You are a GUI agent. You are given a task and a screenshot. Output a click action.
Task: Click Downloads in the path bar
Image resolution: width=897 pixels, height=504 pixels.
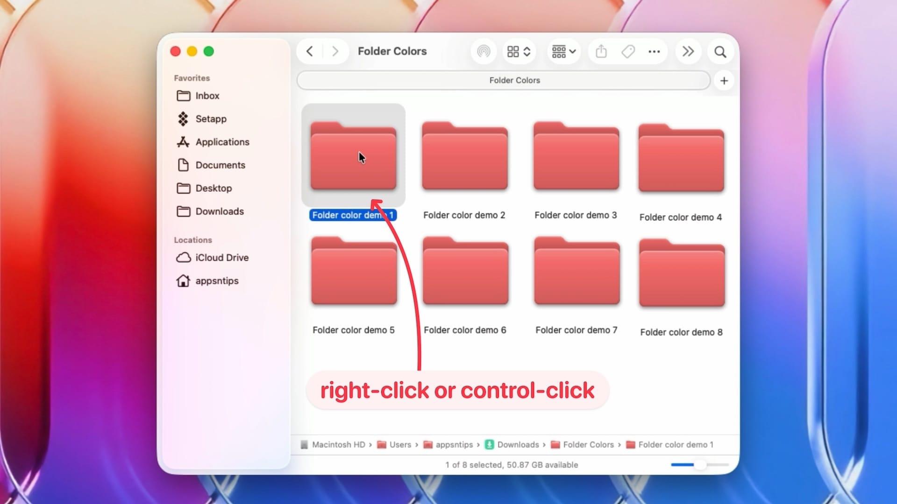pyautogui.click(x=512, y=445)
